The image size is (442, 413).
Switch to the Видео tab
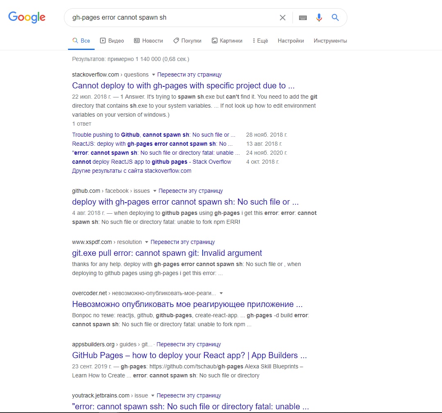112,41
